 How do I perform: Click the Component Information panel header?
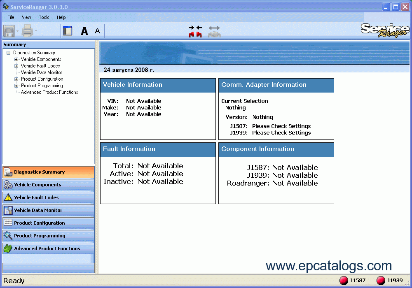point(276,149)
